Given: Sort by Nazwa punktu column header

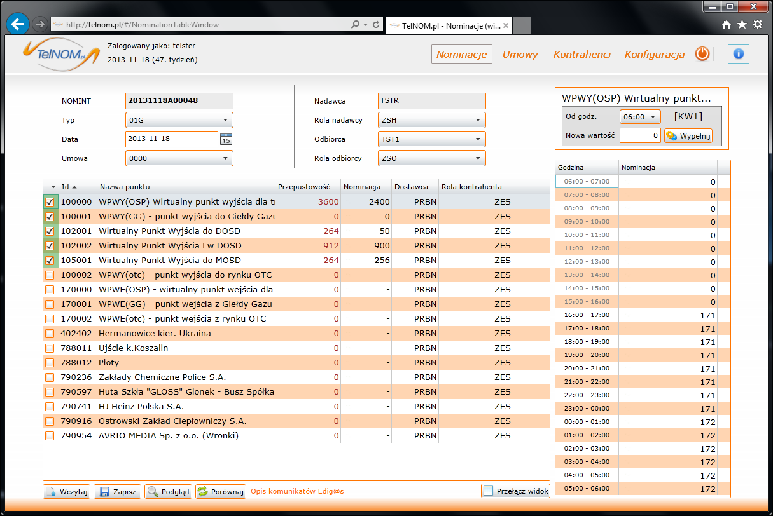Looking at the screenshot, I should pos(186,187).
